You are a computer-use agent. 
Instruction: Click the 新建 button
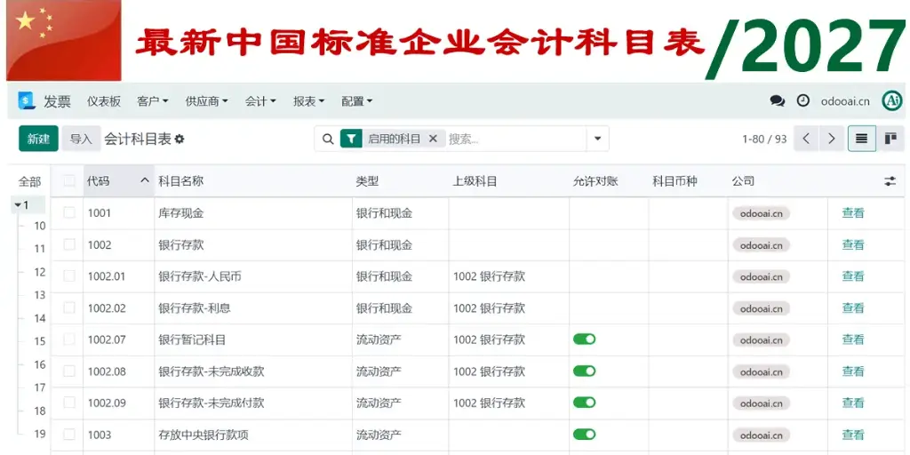38,139
